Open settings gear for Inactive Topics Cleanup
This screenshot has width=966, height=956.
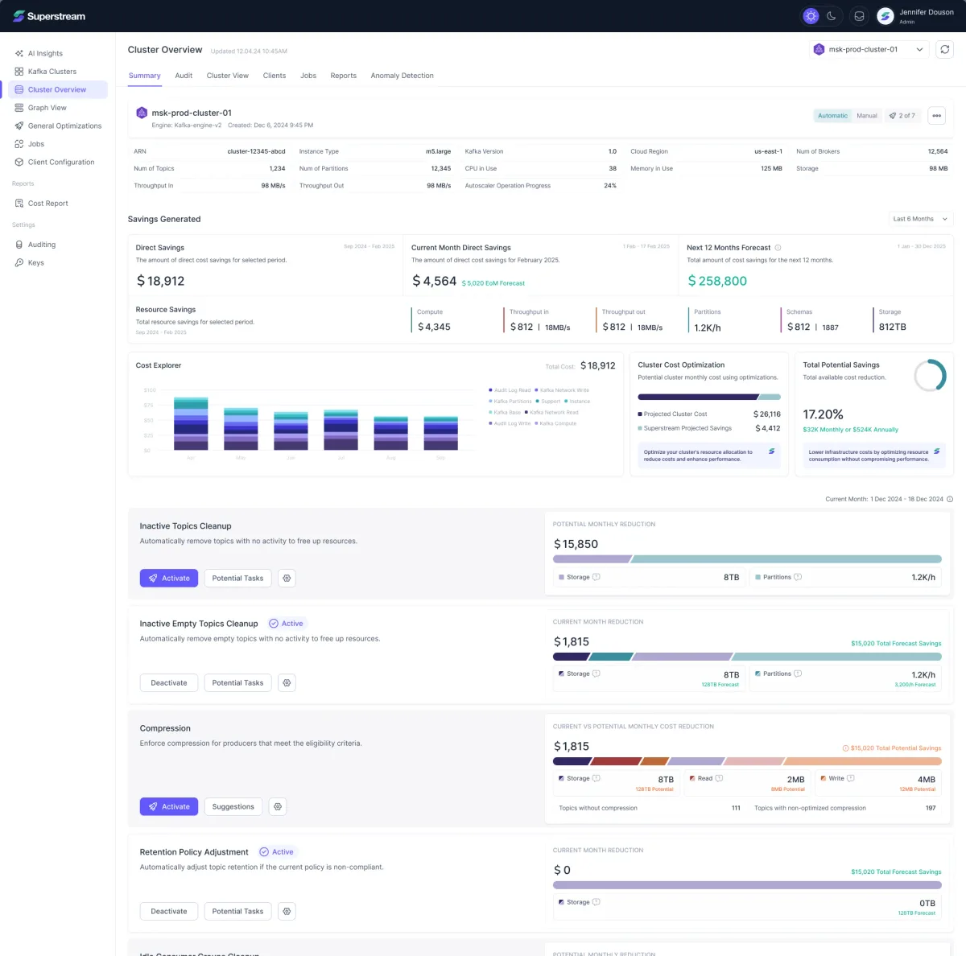tap(287, 578)
